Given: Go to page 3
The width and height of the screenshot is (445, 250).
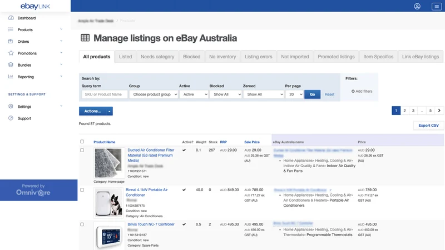Looking at the screenshot, I should click(x=413, y=111).
